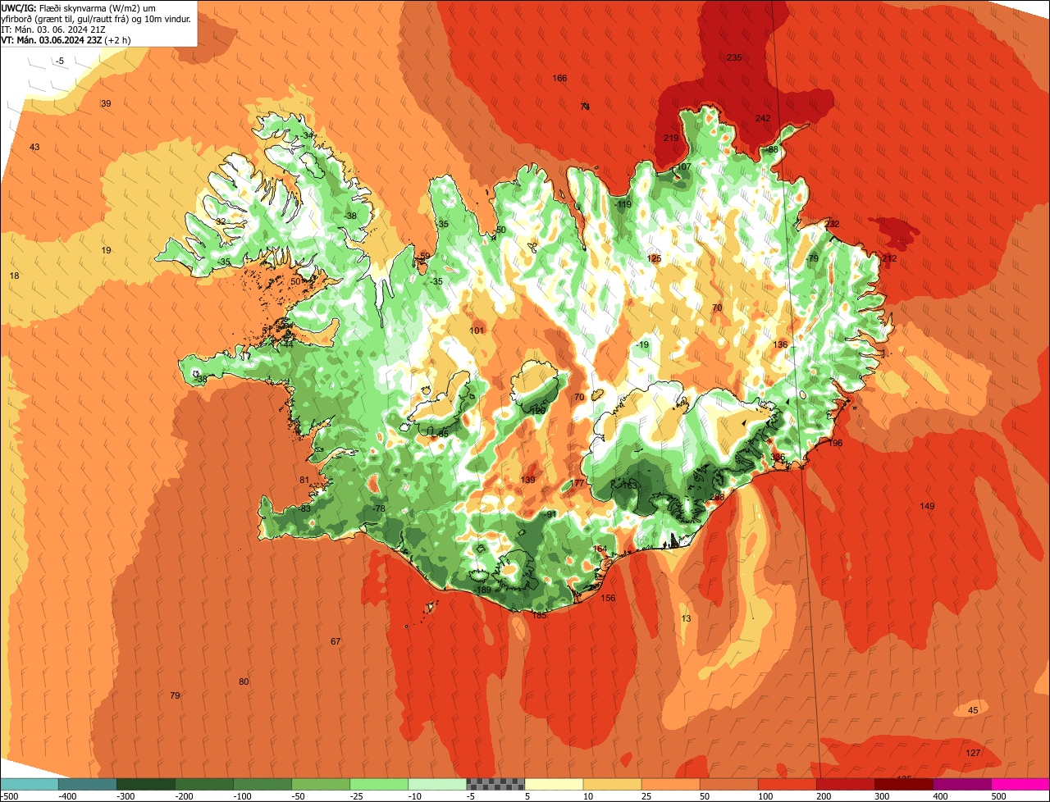1050x802 pixels.
Task: Click the map value '107'
Action: 684,166
